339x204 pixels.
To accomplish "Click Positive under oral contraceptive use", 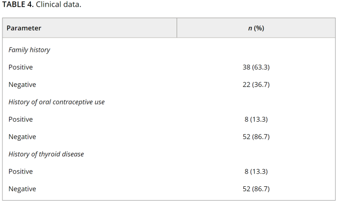I will coord(21,119).
